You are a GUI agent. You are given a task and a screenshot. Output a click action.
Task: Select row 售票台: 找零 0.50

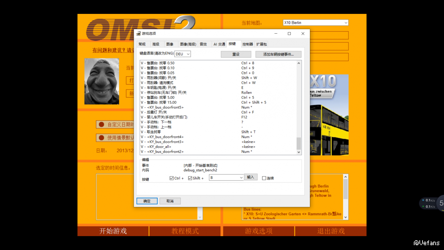[218, 63]
